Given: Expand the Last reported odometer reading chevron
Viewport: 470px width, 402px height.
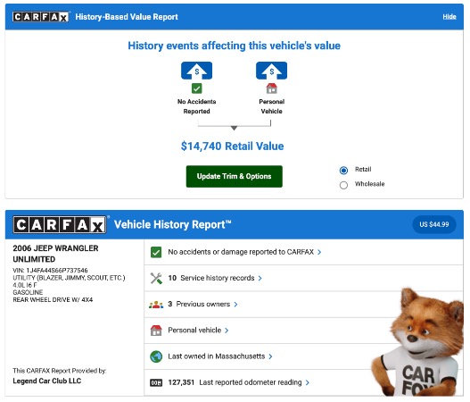Looking at the screenshot, I should [x=307, y=382].
